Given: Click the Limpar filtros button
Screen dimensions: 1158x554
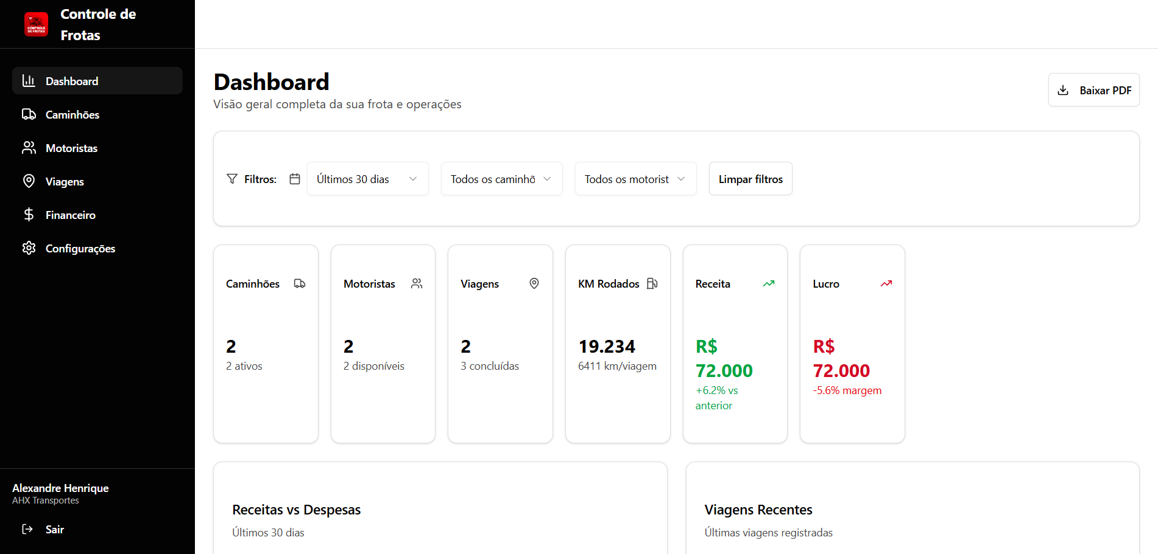Looking at the screenshot, I should (750, 178).
